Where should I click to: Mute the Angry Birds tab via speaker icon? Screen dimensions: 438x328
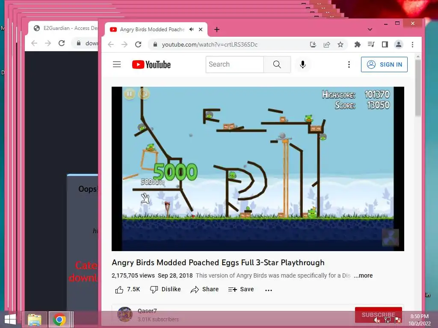point(191,29)
